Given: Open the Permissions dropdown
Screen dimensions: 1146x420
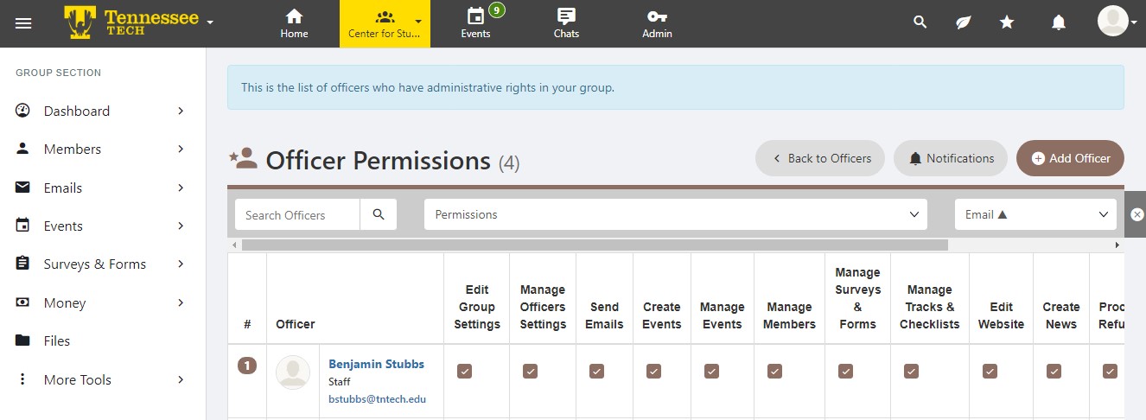Looking at the screenshot, I should [675, 214].
